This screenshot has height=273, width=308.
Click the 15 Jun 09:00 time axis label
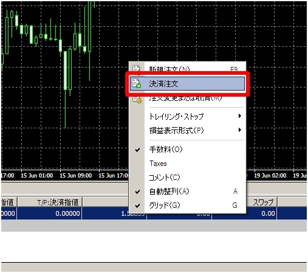pos(76,176)
